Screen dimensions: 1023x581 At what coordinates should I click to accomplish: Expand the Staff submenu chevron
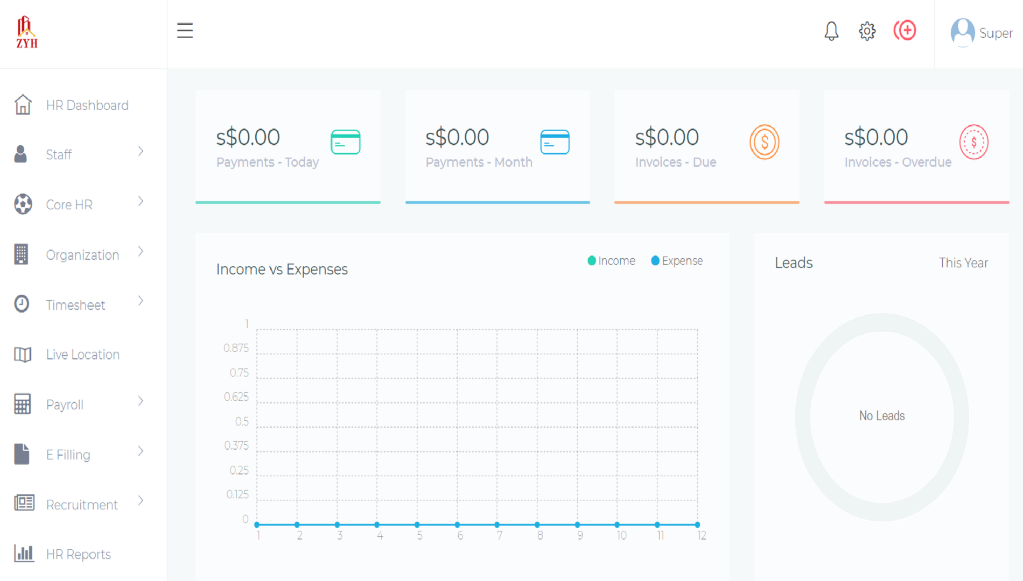point(141,151)
